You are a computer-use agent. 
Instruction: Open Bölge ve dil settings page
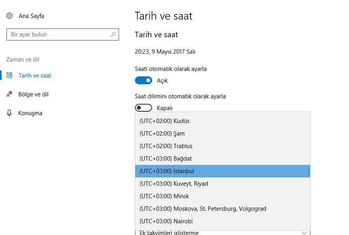point(33,94)
